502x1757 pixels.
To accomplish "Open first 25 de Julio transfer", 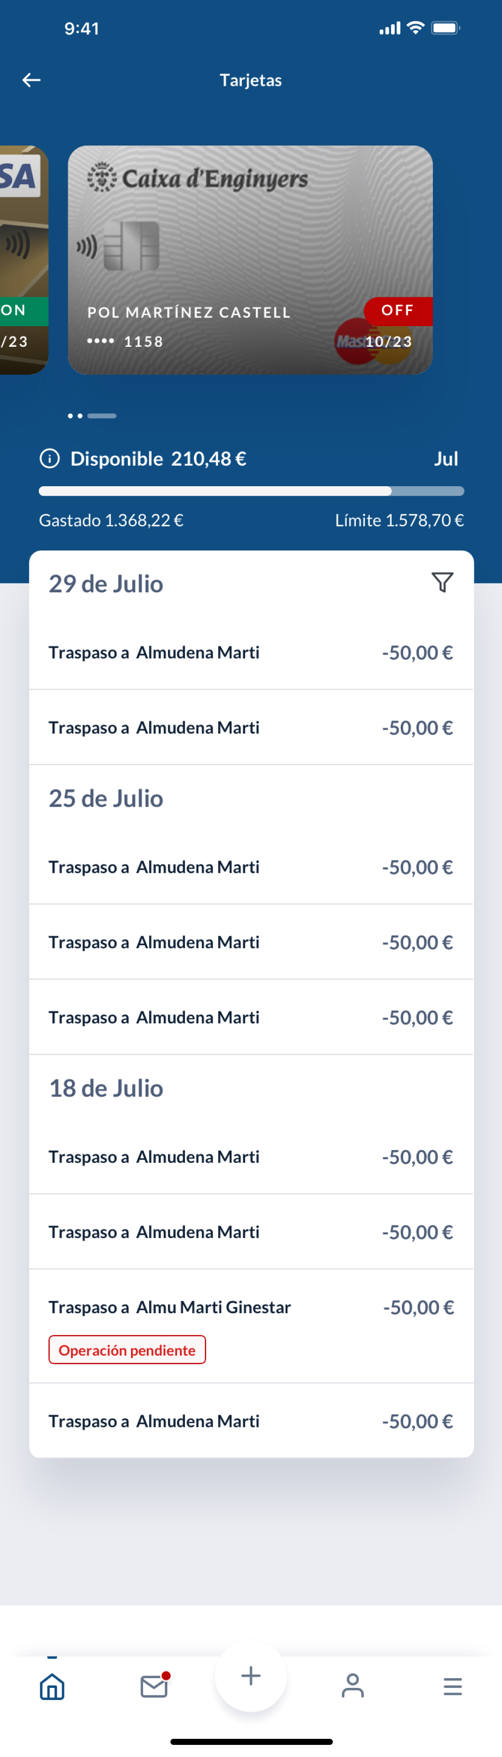I will (252, 867).
